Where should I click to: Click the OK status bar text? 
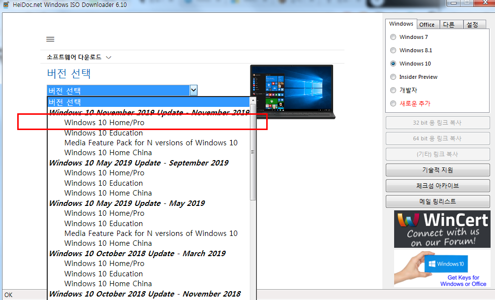pos(8,295)
